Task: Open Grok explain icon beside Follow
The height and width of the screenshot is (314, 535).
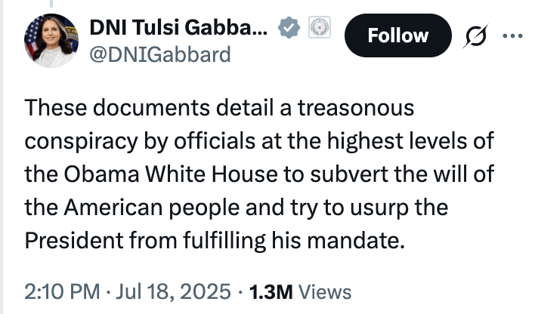Action: [x=478, y=35]
